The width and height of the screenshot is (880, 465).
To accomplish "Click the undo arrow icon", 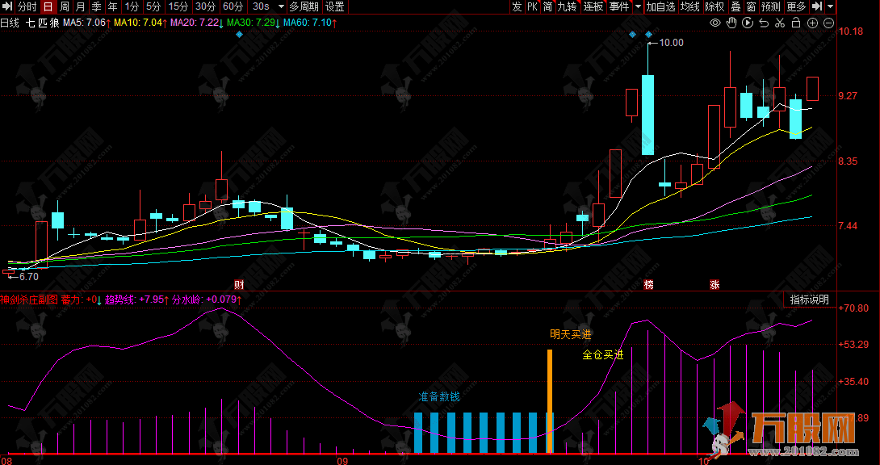I will coord(764,23).
